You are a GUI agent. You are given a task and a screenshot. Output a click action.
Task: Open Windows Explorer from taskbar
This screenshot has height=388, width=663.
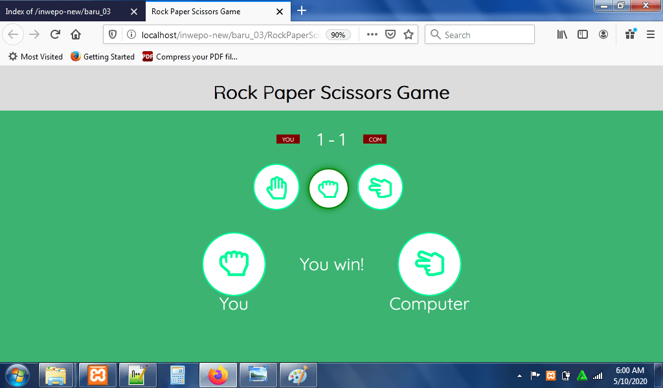click(56, 375)
